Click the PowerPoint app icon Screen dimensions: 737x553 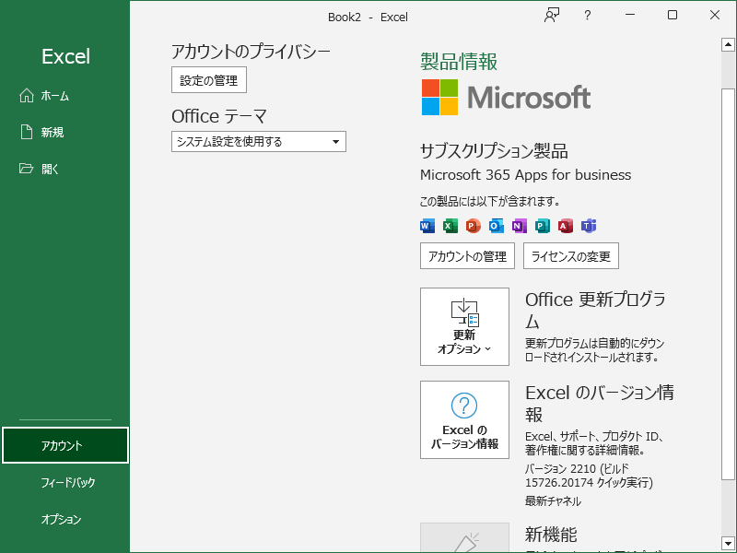(x=474, y=226)
